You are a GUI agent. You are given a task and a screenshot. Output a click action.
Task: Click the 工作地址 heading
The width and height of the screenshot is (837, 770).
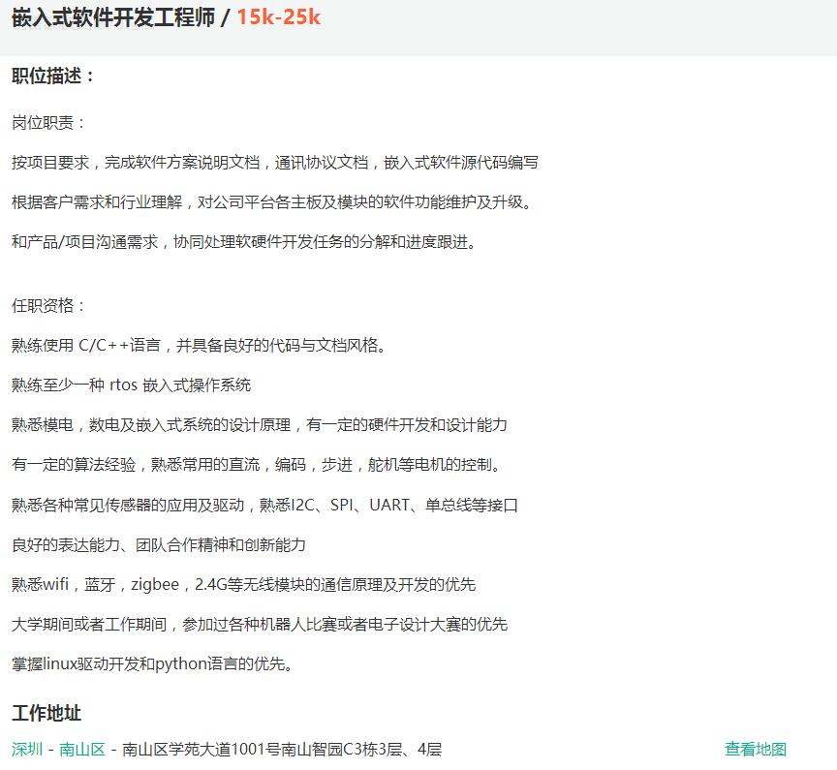pos(46,714)
